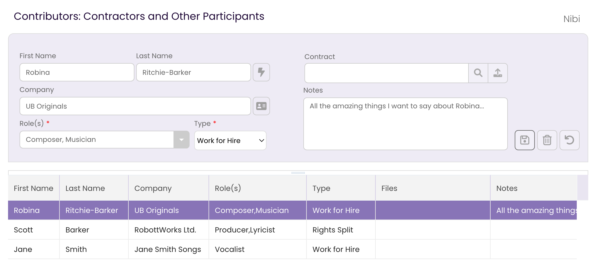594x272 pixels.
Task: Save the contributor record
Action: coord(524,140)
